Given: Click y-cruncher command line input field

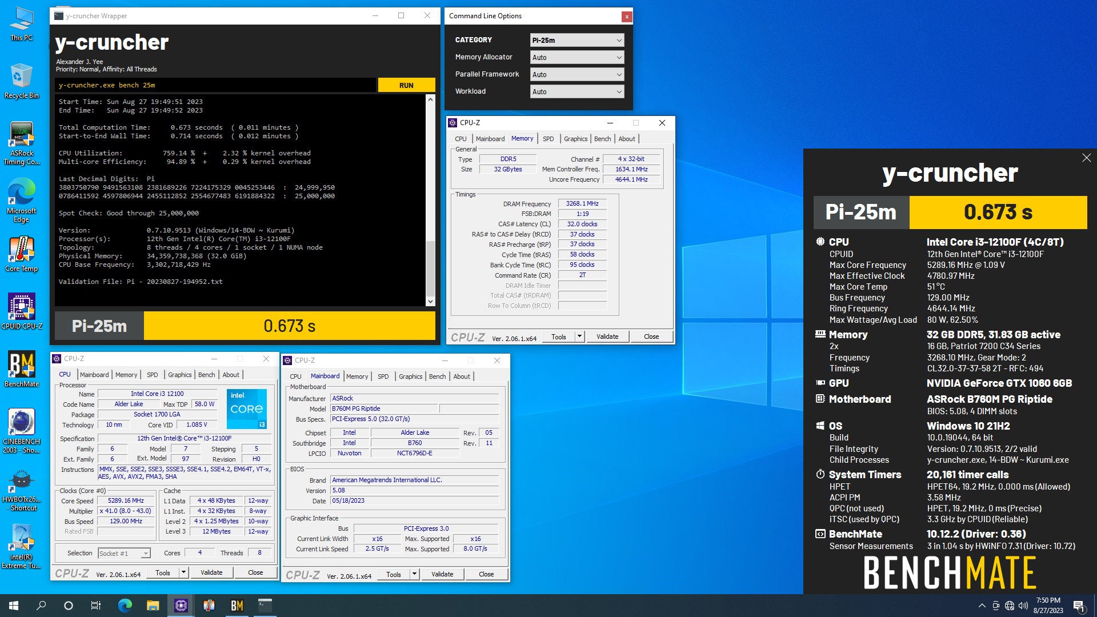Looking at the screenshot, I should point(216,85).
